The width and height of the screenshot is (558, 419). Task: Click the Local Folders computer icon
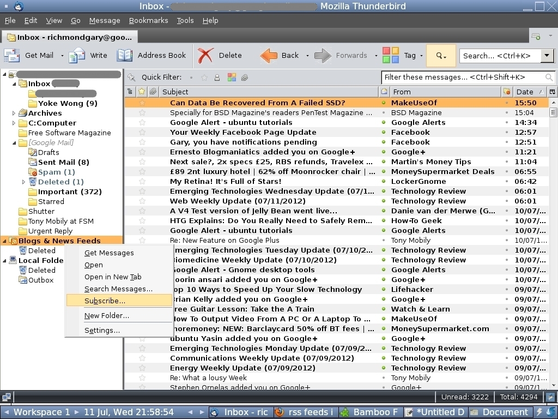[13, 260]
